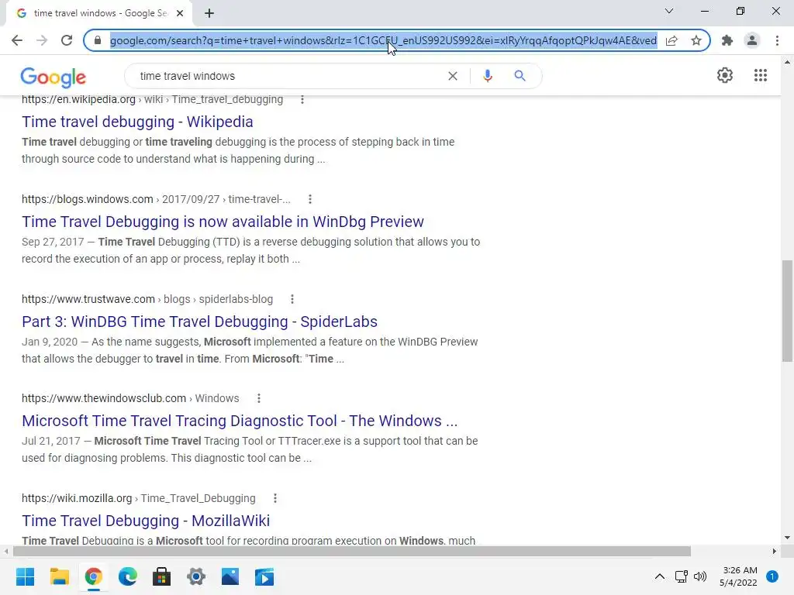Open Time Travel Debugging WinDbg Preview link
The image size is (794, 595).
pos(223,222)
